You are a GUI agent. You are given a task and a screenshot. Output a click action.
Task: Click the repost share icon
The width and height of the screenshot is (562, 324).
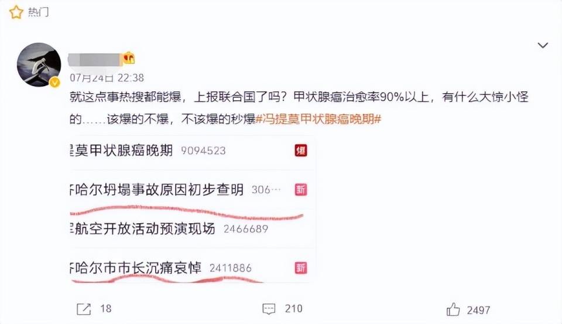pyautogui.click(x=84, y=309)
